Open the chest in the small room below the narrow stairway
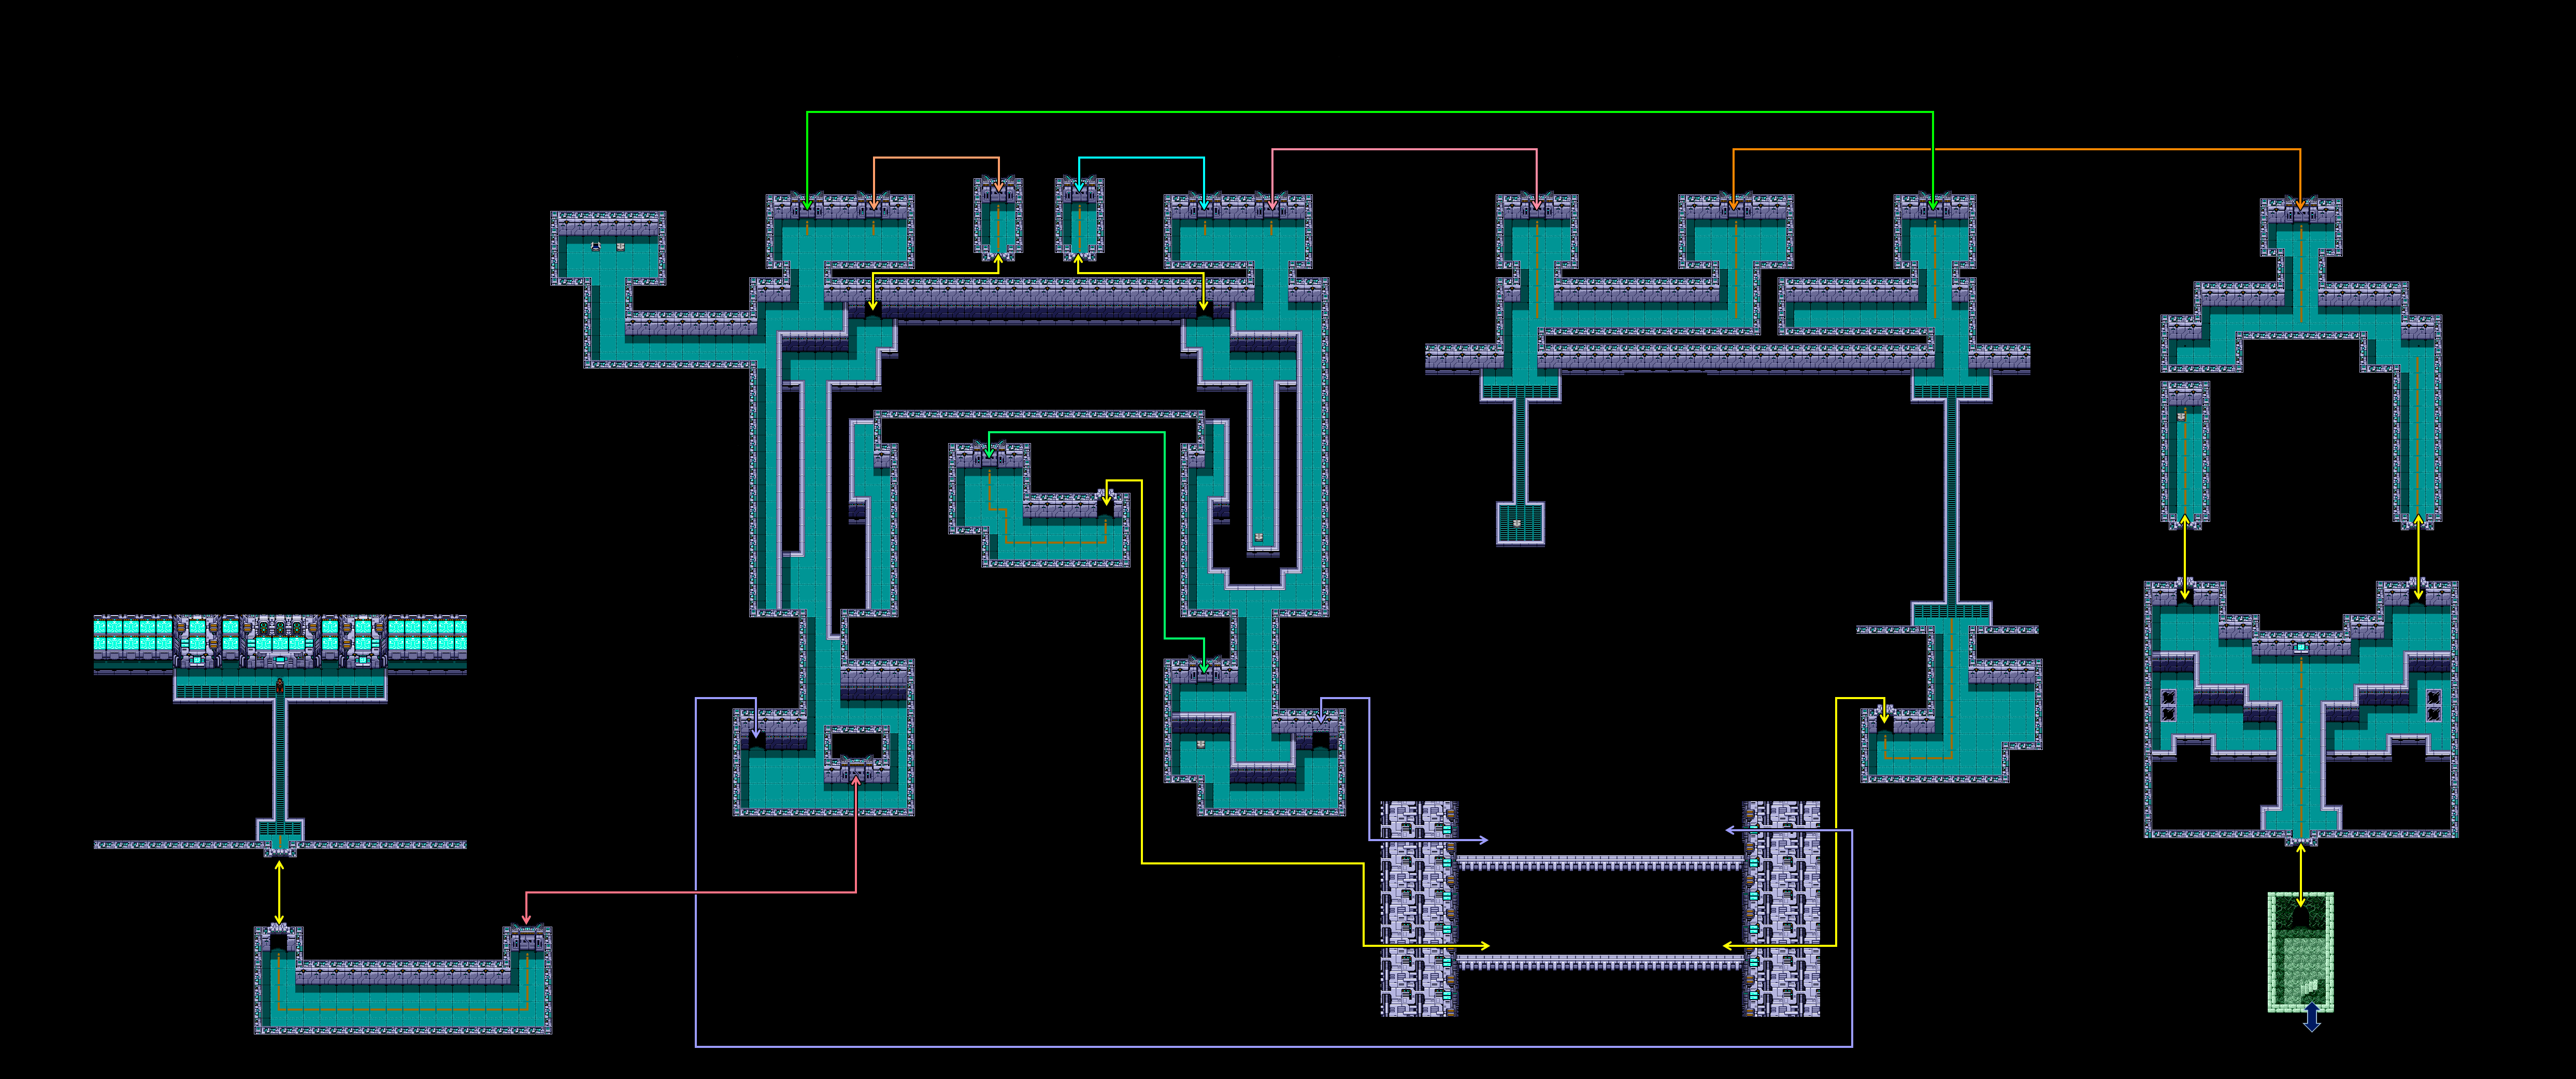The width and height of the screenshot is (2576, 1079). [x=1517, y=524]
